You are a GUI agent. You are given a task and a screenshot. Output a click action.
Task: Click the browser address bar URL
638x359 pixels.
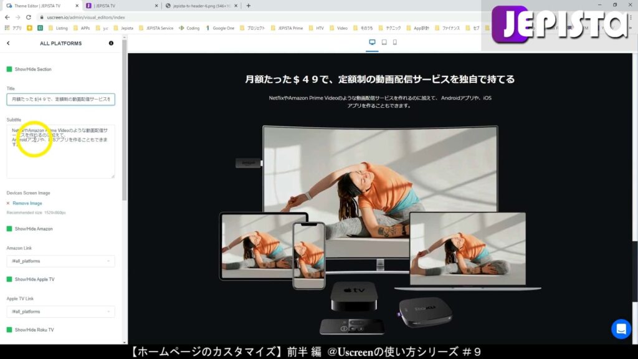pyautogui.click(x=86, y=17)
